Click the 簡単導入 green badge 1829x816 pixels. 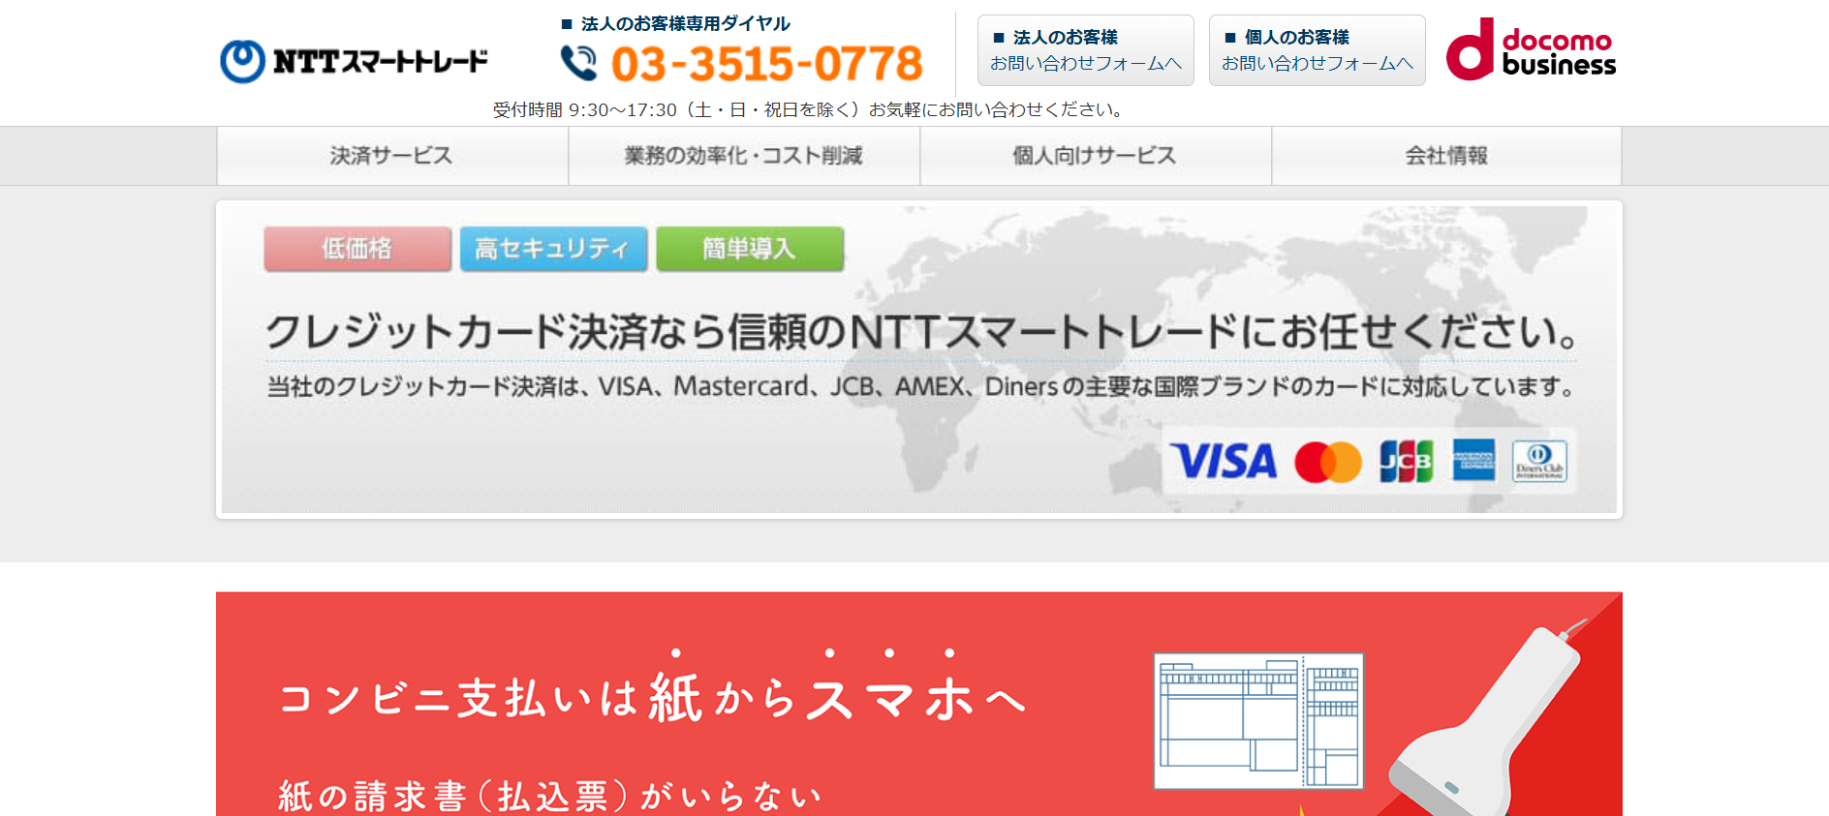click(750, 249)
